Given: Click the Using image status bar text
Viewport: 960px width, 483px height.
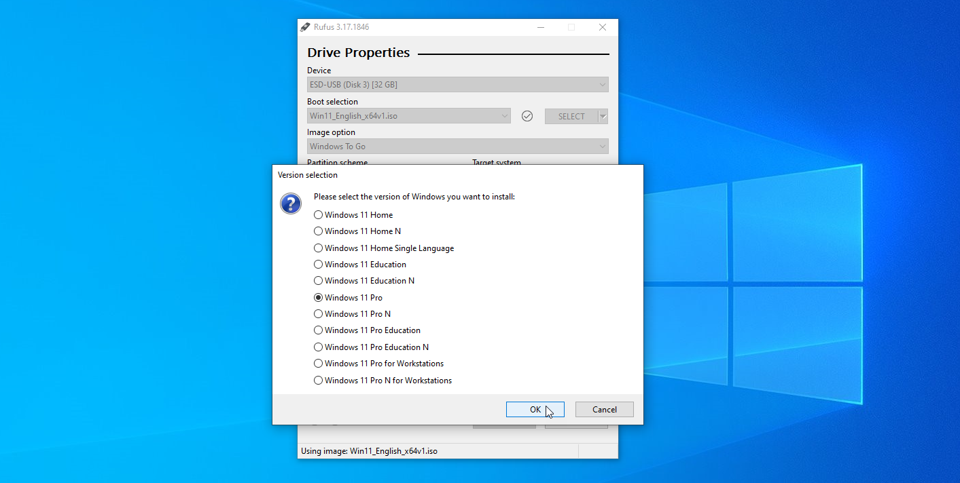Looking at the screenshot, I should [x=393, y=450].
